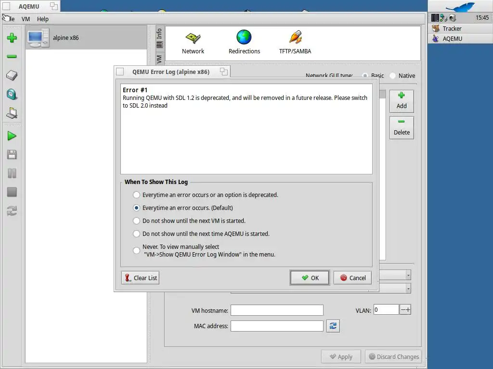The image size is (493, 369).
Task: Reset the VM using refresh arrows icon
Action: pyautogui.click(x=12, y=211)
